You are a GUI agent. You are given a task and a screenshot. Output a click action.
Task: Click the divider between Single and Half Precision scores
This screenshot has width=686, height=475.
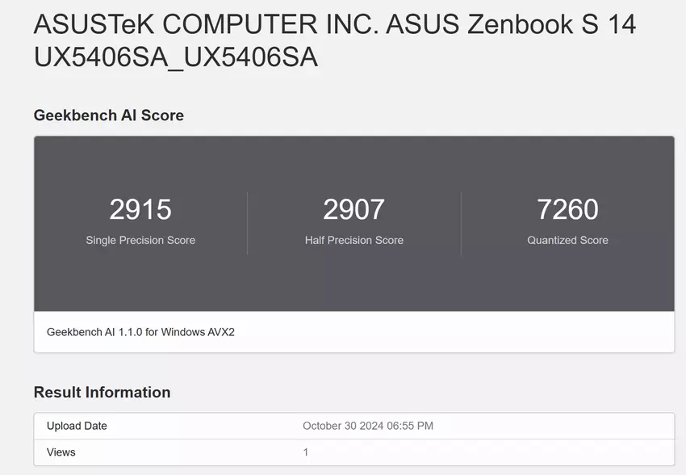(247, 223)
